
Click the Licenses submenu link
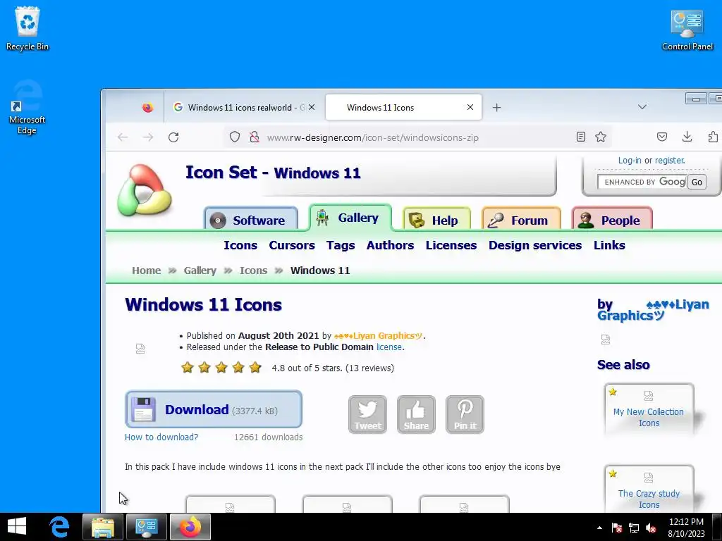click(x=451, y=245)
